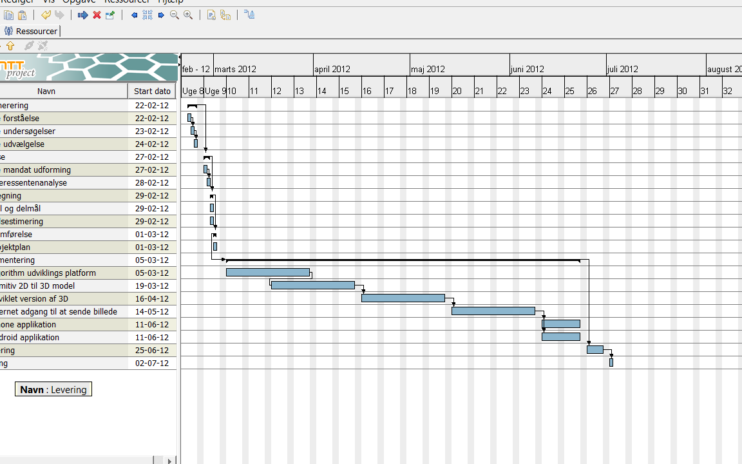
Task: Click the paste clipboard icon
Action: coord(22,15)
